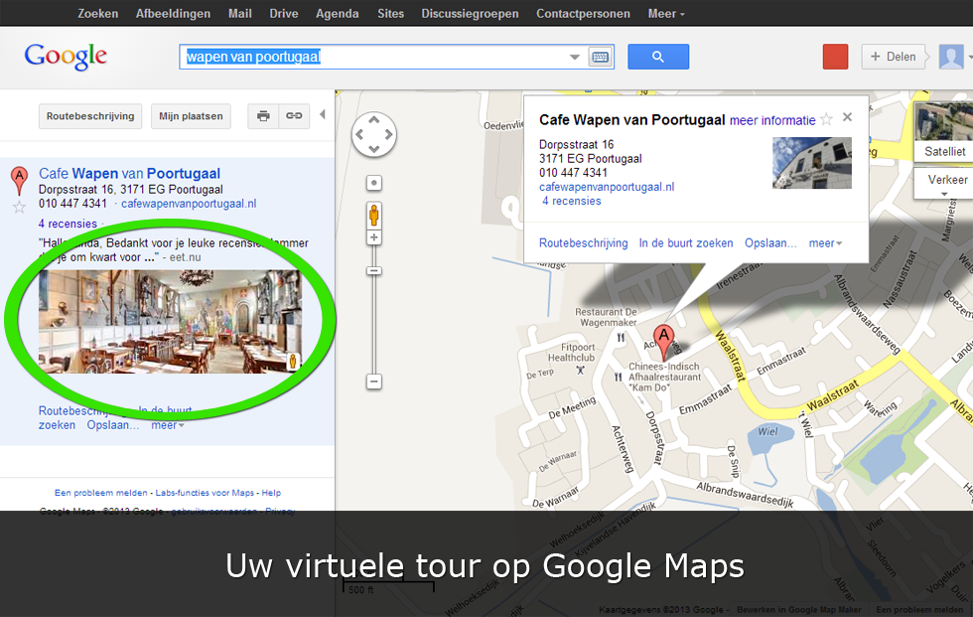This screenshot has width=973, height=617.
Task: Click the zoom slider handle
Action: click(373, 270)
